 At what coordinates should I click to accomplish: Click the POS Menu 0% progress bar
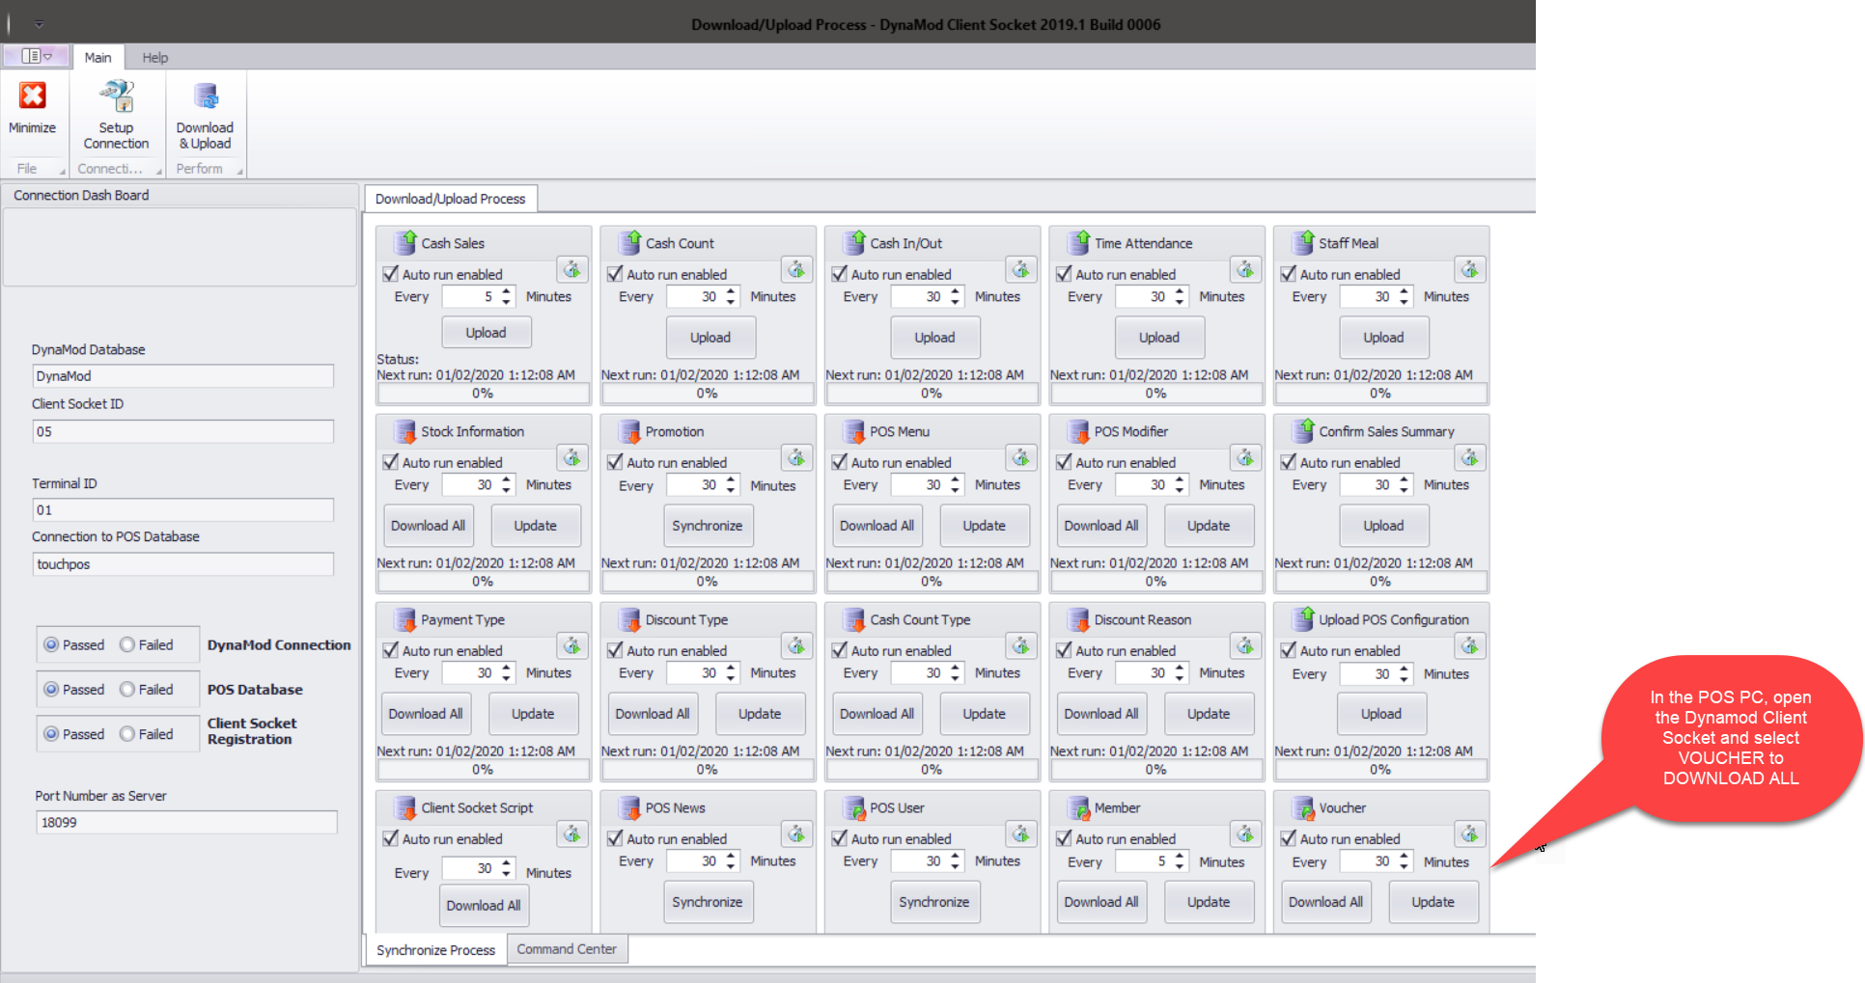tap(932, 582)
